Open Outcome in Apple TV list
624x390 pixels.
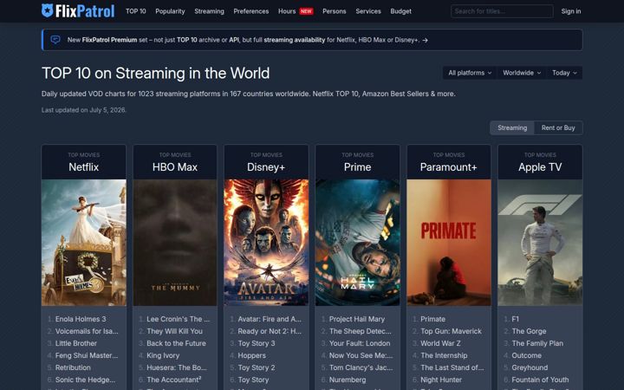tap(527, 355)
